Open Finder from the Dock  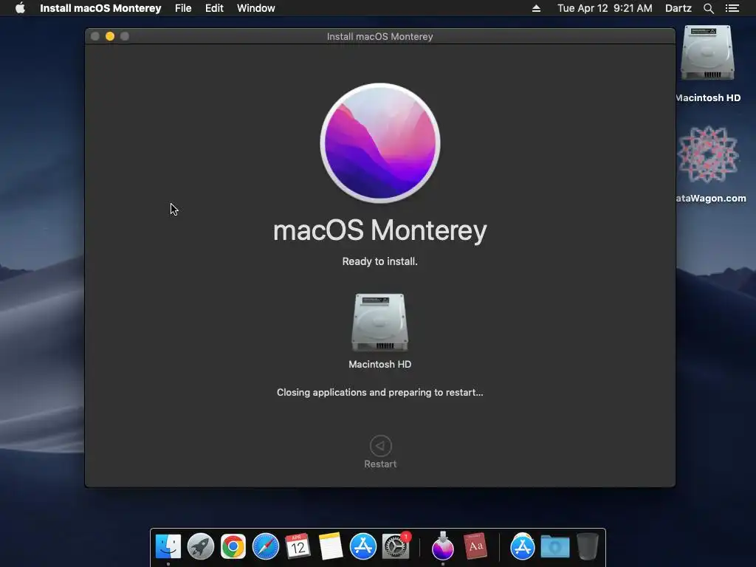(168, 547)
